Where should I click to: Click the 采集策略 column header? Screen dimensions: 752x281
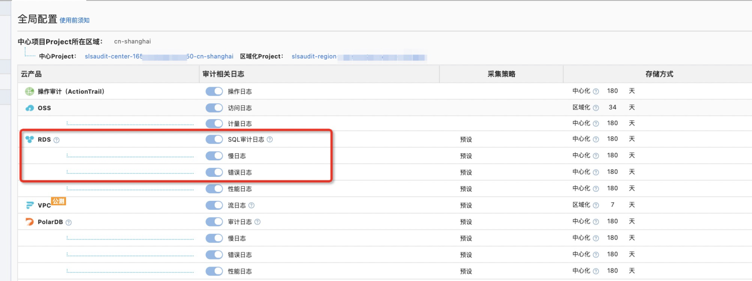(x=501, y=74)
